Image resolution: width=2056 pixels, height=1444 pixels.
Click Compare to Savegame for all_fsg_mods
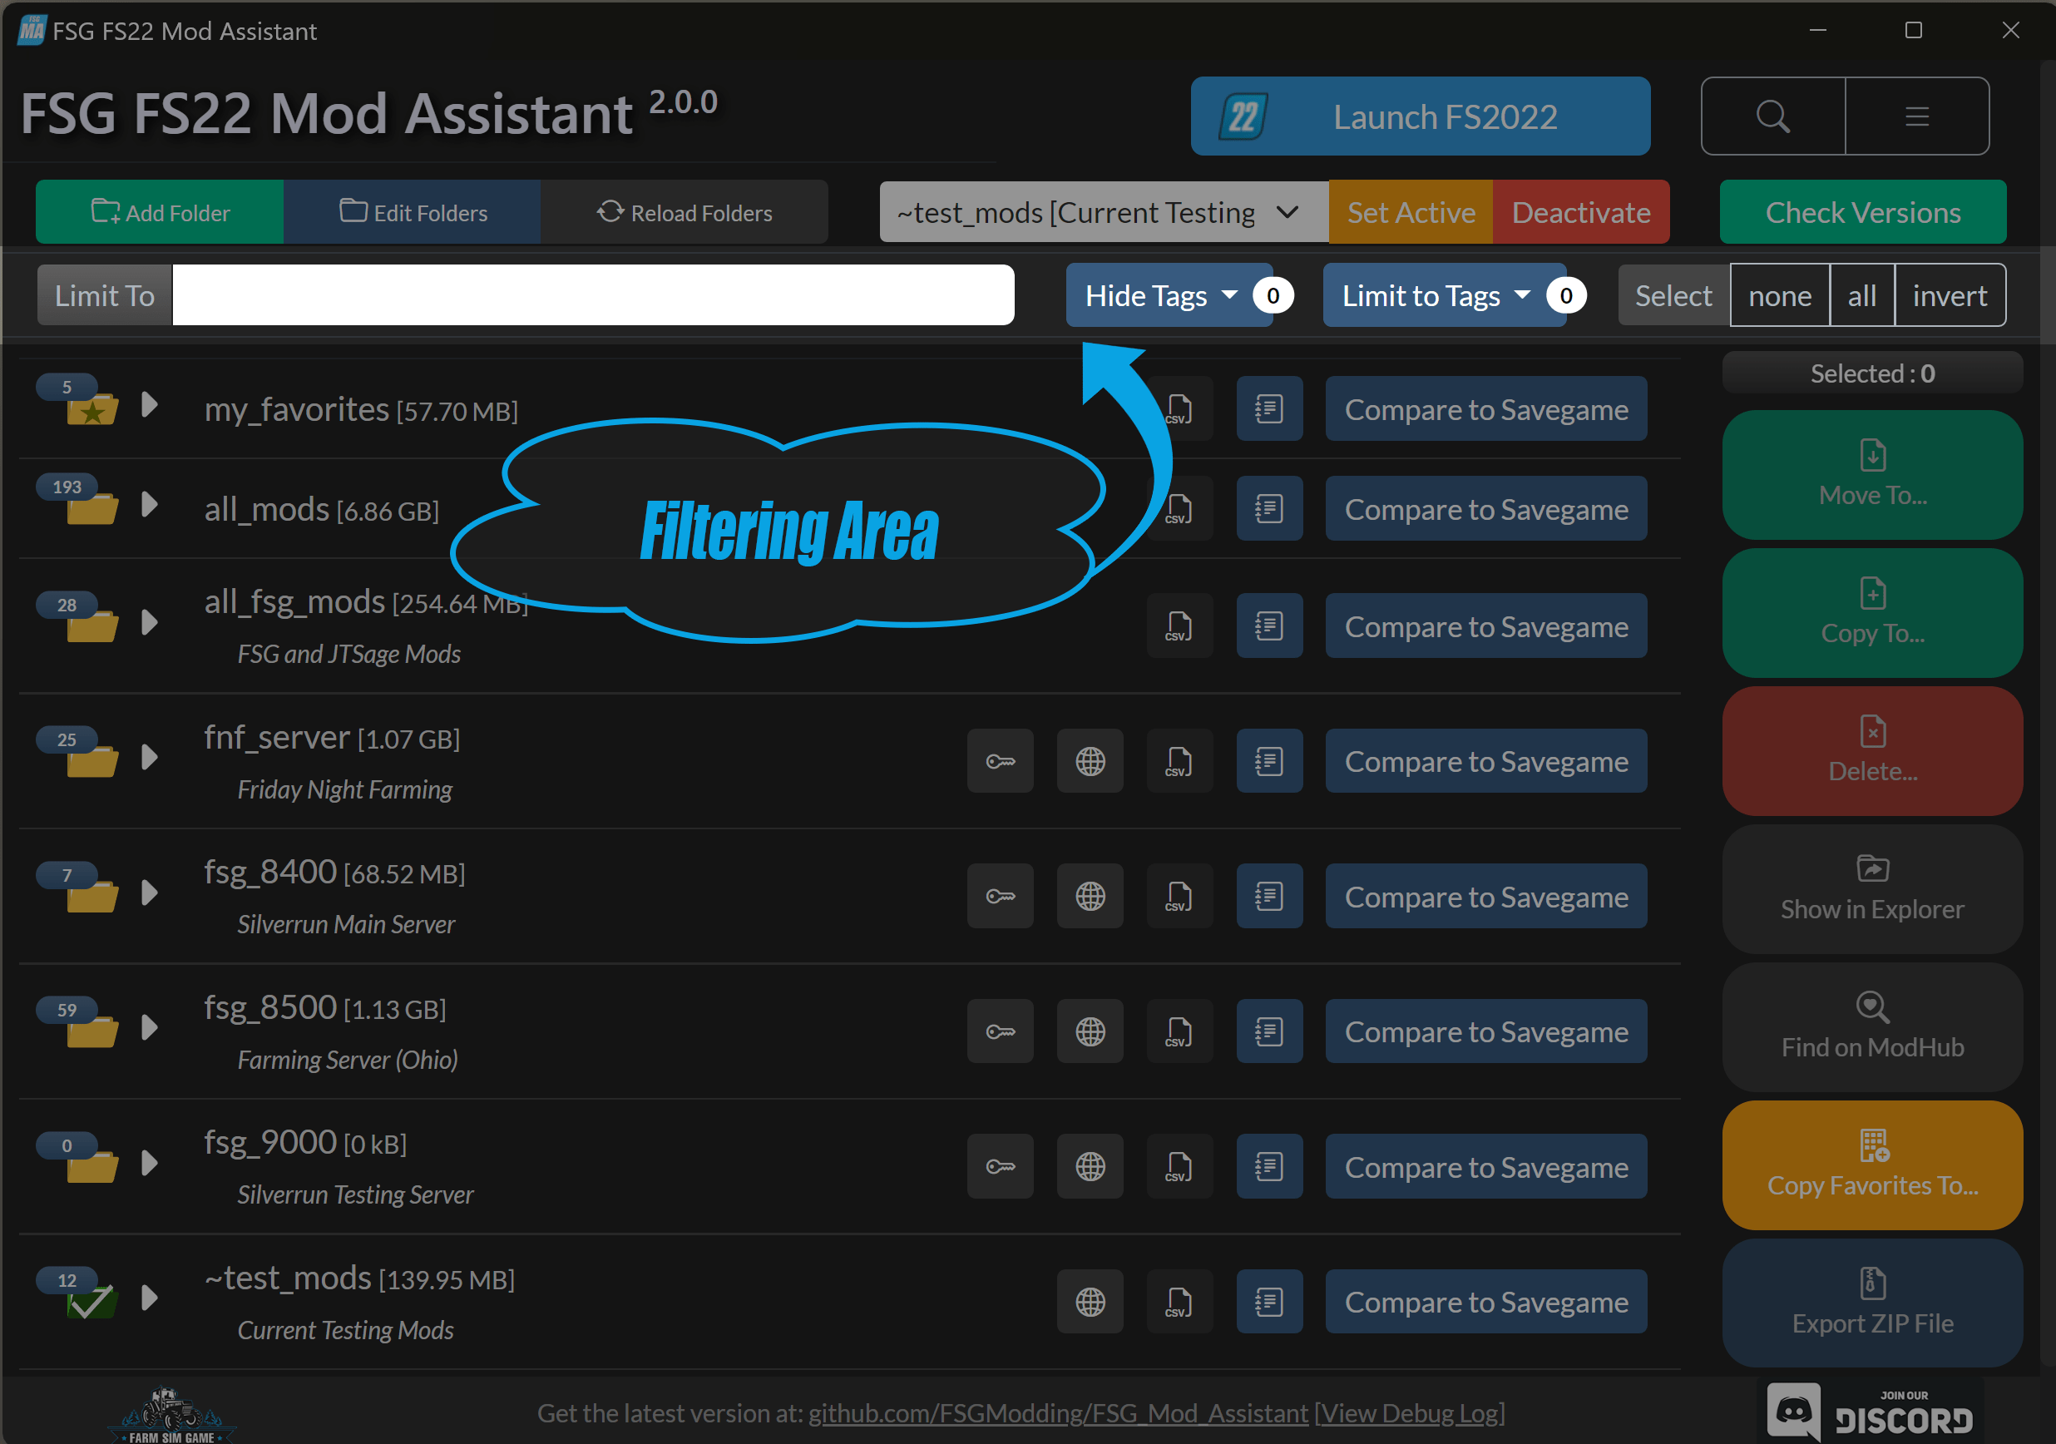(x=1485, y=627)
